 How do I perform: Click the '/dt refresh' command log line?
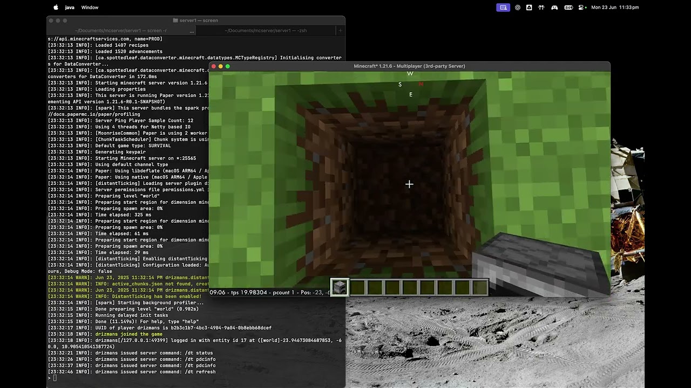point(132,372)
